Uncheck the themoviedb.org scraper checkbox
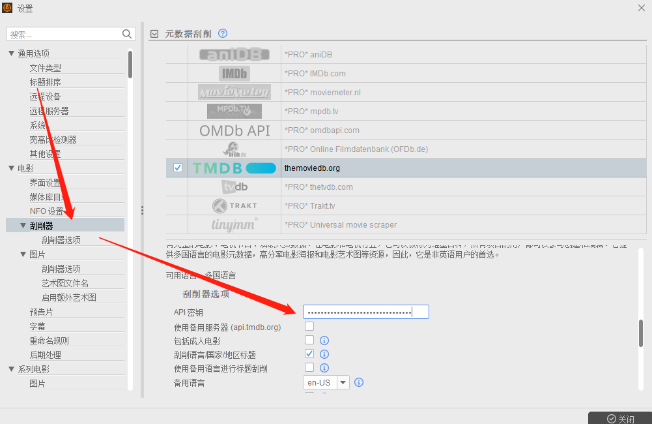The image size is (652, 424). [178, 168]
